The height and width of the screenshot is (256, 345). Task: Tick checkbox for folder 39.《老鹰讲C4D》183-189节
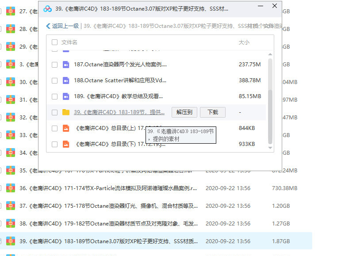click(54, 112)
